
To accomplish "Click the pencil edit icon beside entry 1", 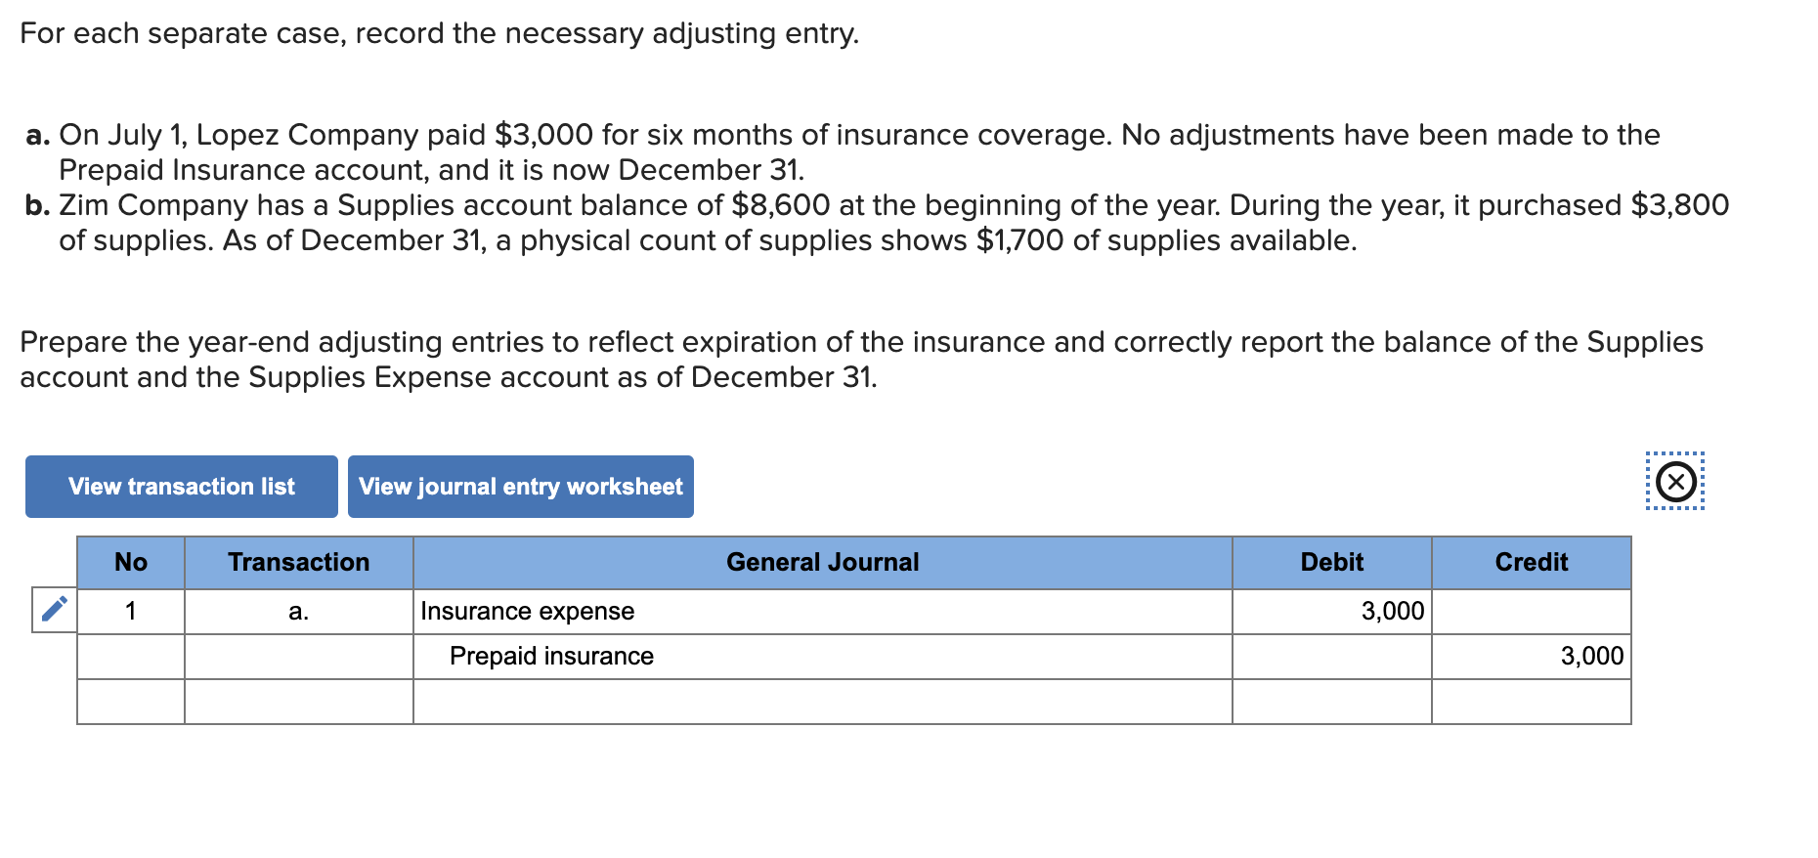I will pyautogui.click(x=54, y=609).
